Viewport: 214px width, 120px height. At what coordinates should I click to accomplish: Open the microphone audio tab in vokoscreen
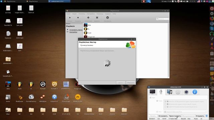click(161, 92)
